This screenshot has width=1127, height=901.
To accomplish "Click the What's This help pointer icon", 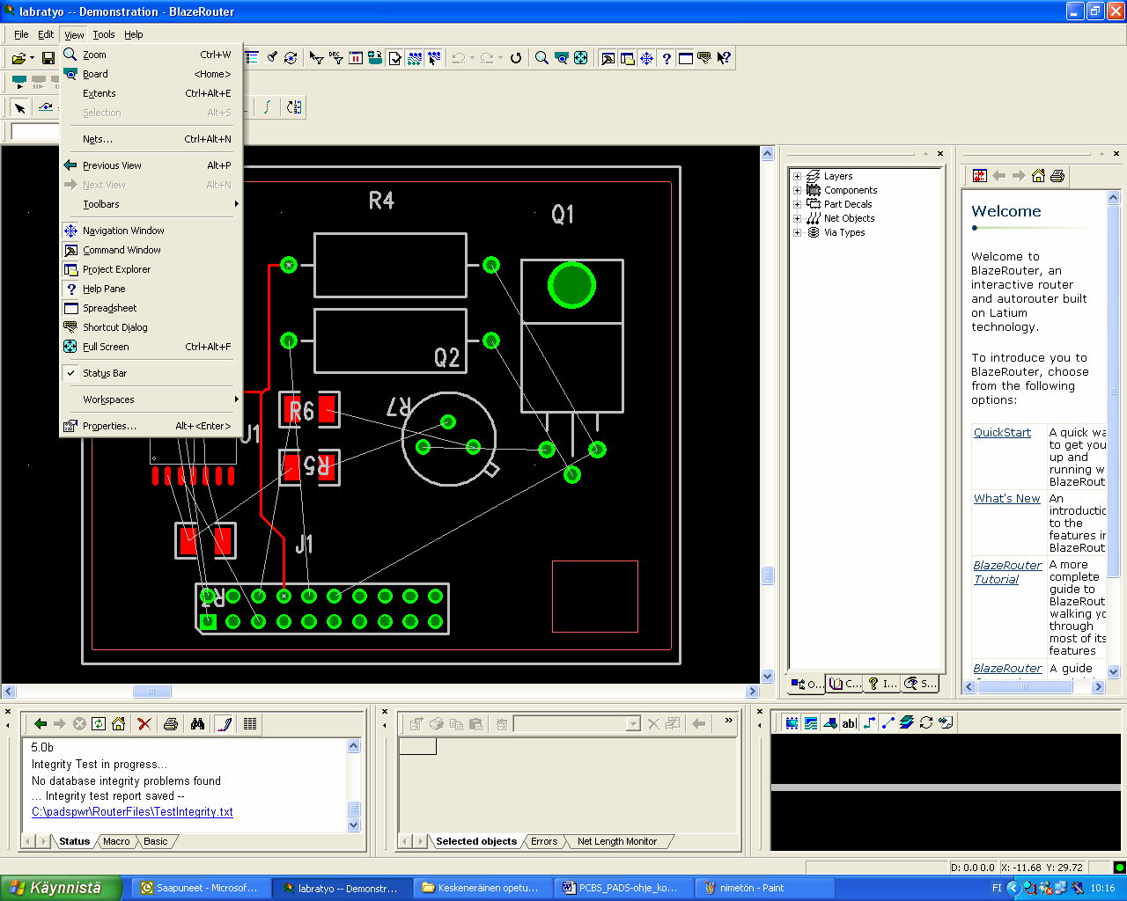I will click(x=724, y=58).
